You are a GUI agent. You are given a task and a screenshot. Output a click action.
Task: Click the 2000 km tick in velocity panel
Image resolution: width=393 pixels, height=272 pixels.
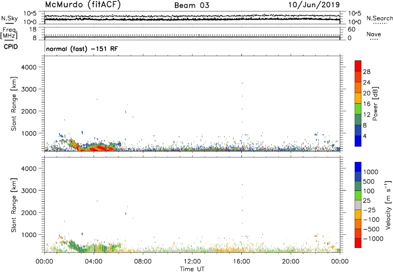pyautogui.click(x=29, y=213)
